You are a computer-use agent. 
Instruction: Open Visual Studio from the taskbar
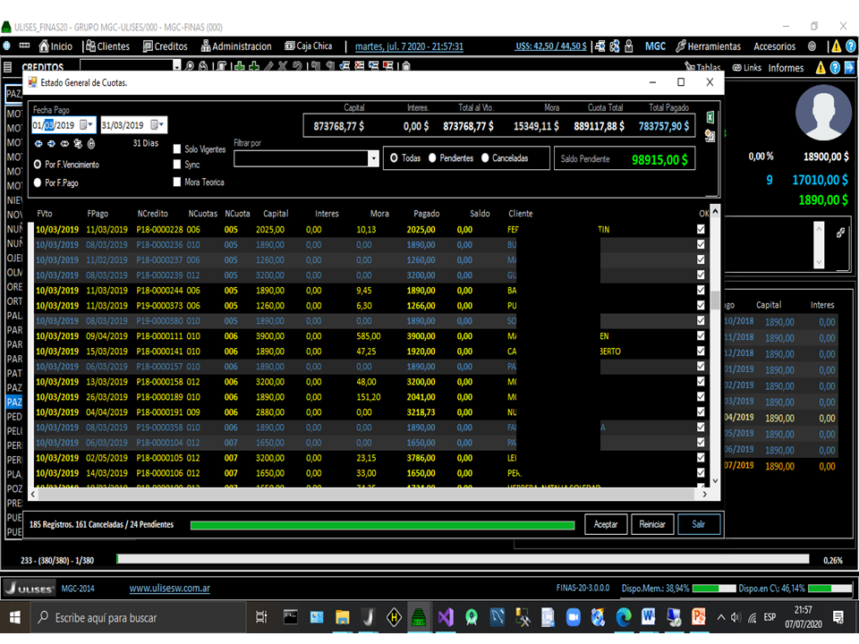(446, 617)
